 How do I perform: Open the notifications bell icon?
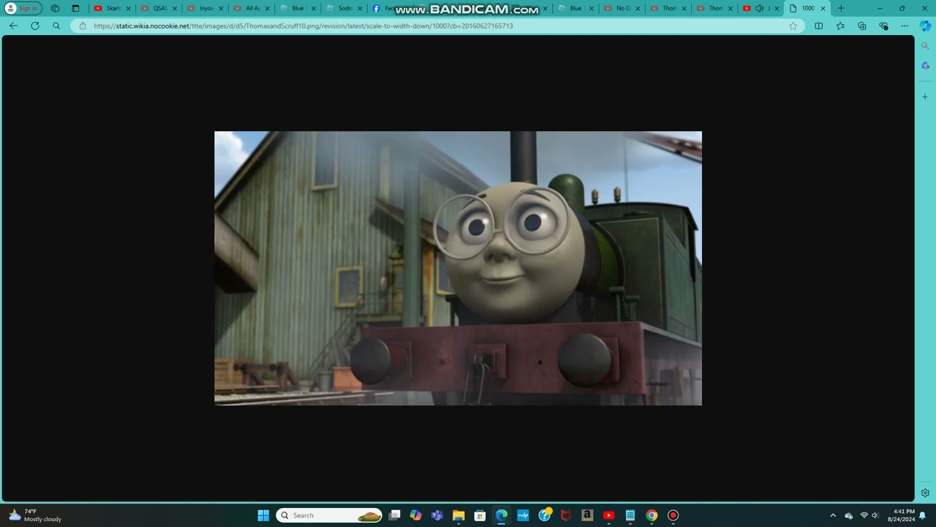click(923, 515)
